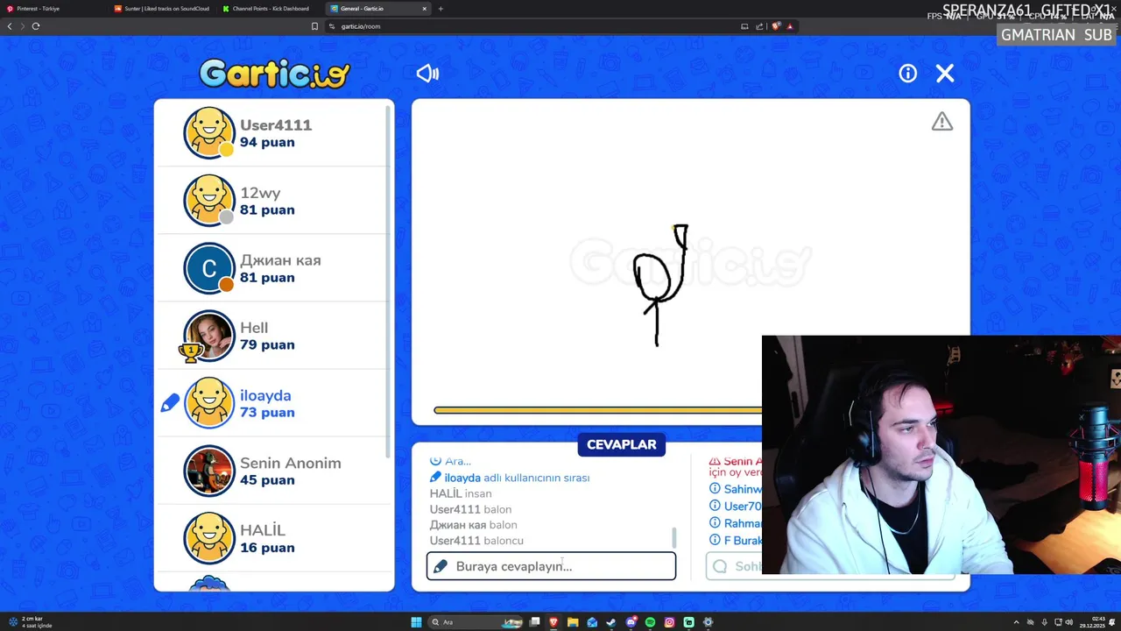Expand the hidden system tray icons

1016,622
